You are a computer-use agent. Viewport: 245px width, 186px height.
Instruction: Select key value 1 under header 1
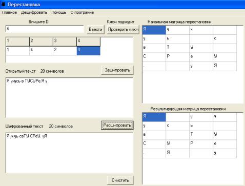[x=17, y=51]
